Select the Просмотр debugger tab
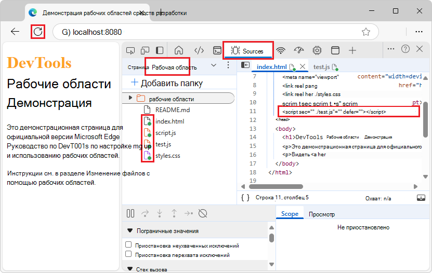 pos(322,214)
